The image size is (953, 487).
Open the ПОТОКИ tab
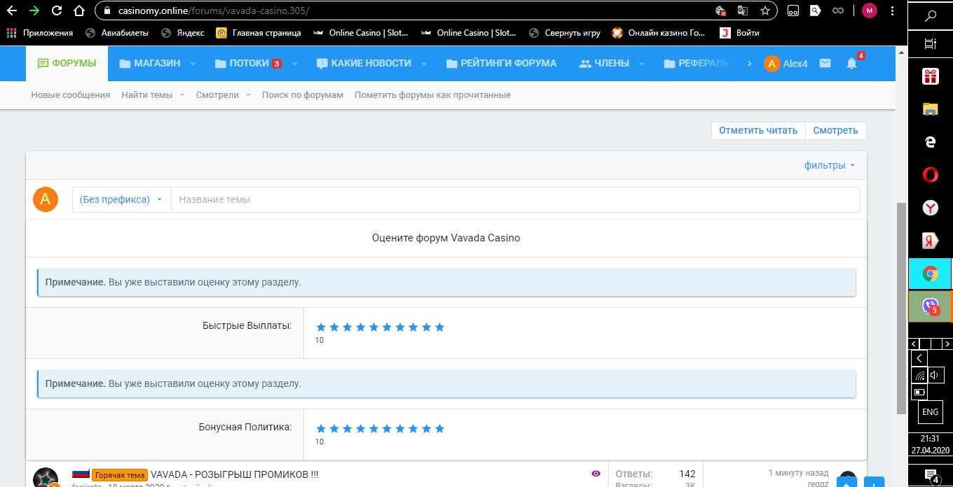pos(248,63)
